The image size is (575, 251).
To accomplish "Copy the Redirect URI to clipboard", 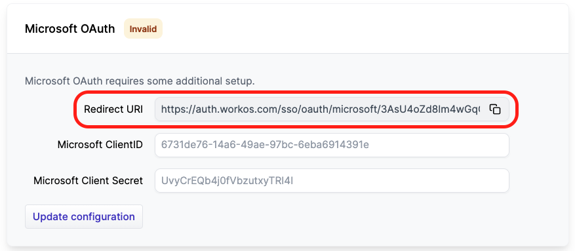I will [x=495, y=109].
